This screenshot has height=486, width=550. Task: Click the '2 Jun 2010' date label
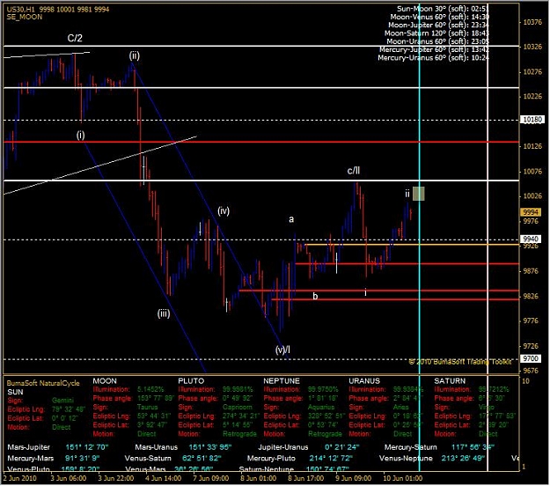[x=19, y=478]
